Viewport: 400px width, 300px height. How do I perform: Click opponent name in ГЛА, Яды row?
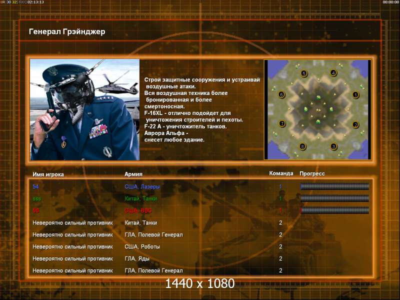tap(72, 258)
